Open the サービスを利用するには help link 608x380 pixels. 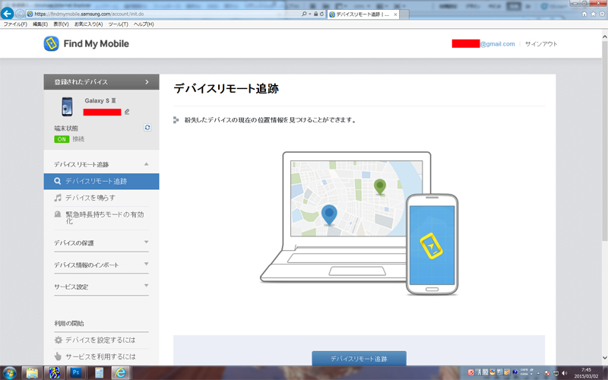click(100, 356)
